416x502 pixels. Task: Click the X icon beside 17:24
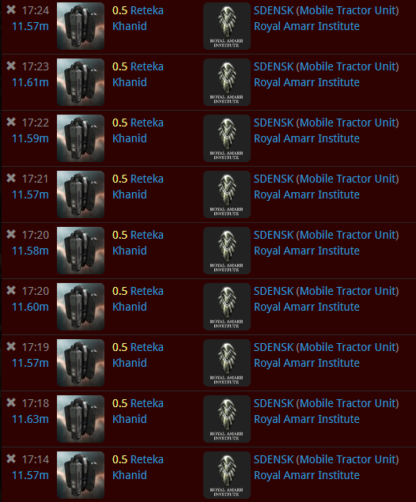click(x=11, y=9)
